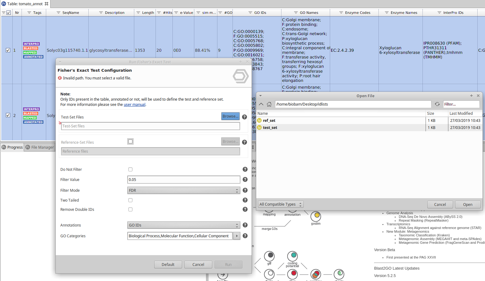
Task: Toggle the Two Tailed checkbox
Action: pyautogui.click(x=130, y=200)
